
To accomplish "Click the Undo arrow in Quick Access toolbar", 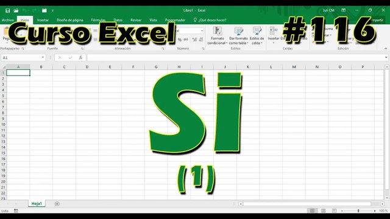I will tap(24, 10).
